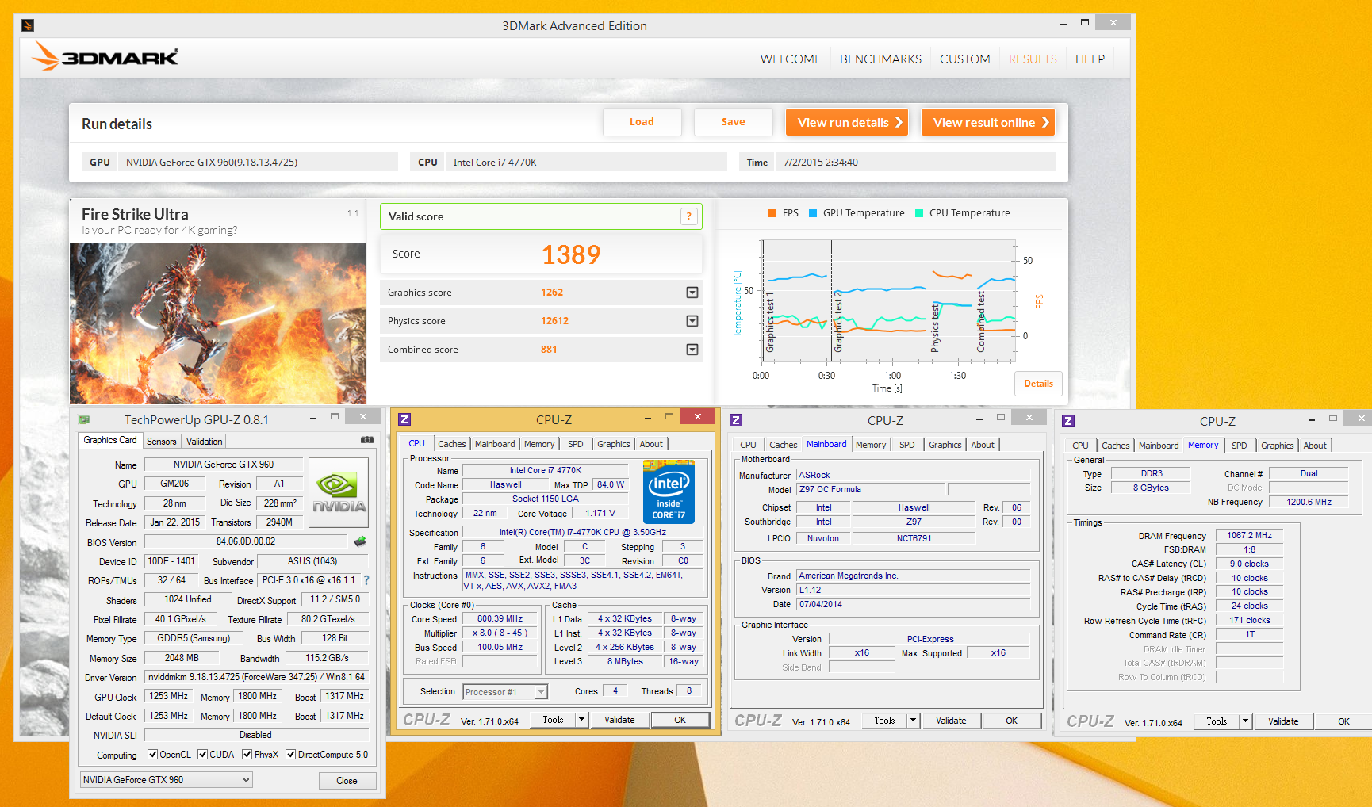Click American Megatrends Inc. BIOS brand field

pyautogui.click(x=913, y=576)
